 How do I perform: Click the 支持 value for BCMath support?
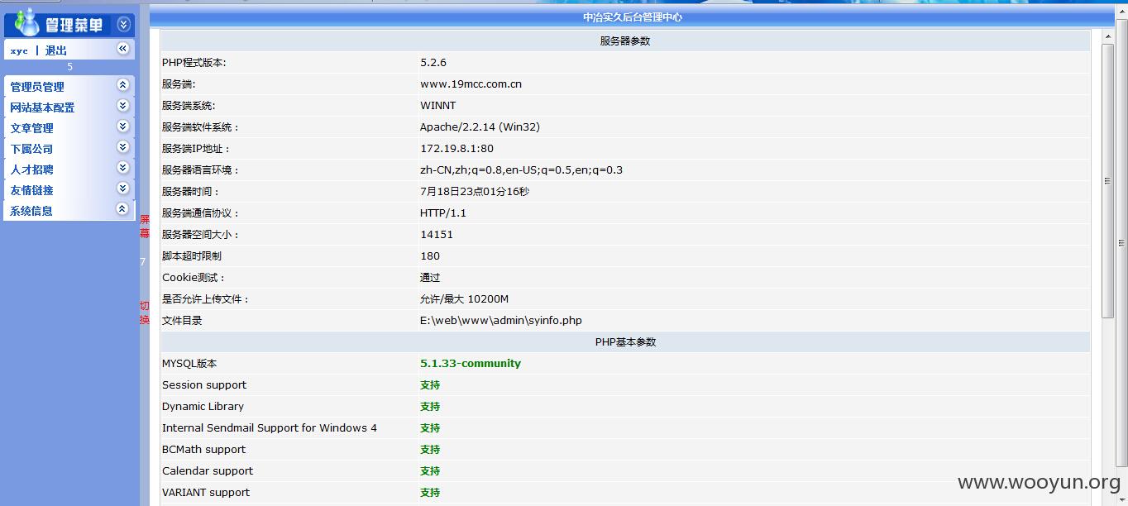430,450
